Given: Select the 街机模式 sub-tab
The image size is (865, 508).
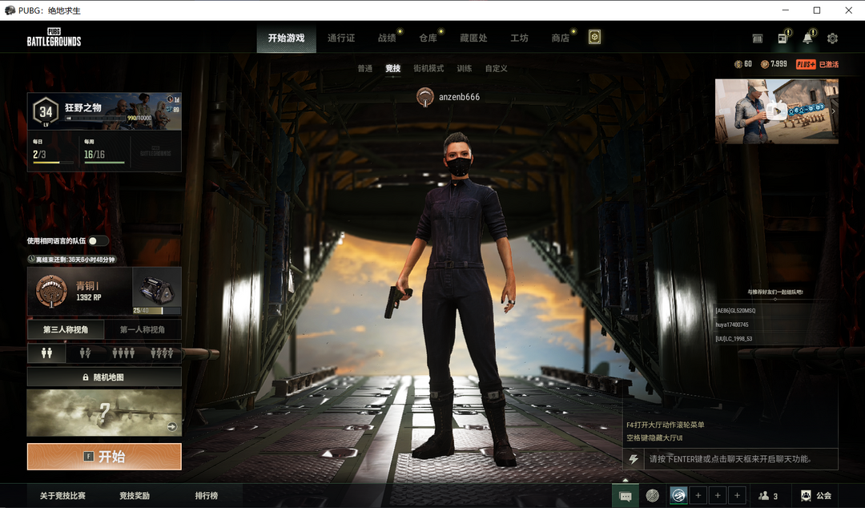Looking at the screenshot, I should tap(428, 68).
